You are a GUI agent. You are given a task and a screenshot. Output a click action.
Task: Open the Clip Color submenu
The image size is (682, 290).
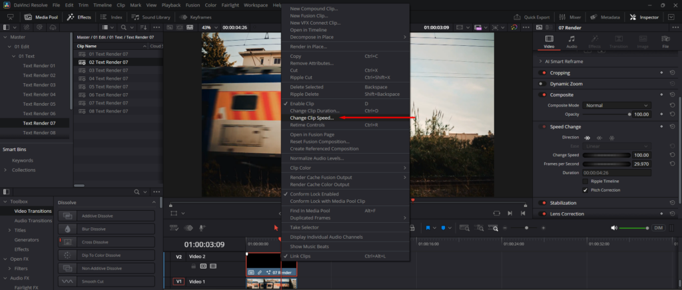click(346, 168)
